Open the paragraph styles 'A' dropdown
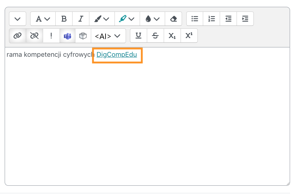Image resolution: width=294 pixels, height=194 pixels. [43, 19]
